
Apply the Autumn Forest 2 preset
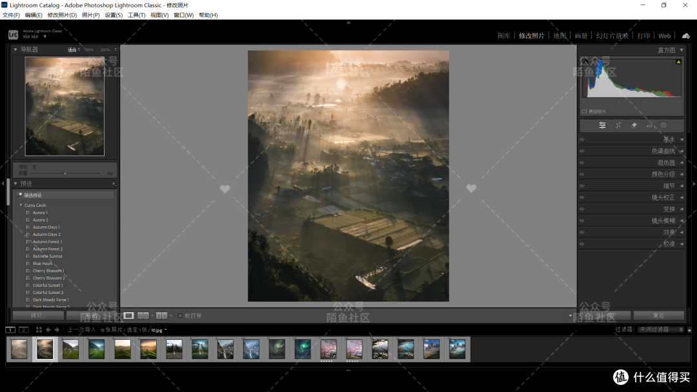(x=48, y=249)
